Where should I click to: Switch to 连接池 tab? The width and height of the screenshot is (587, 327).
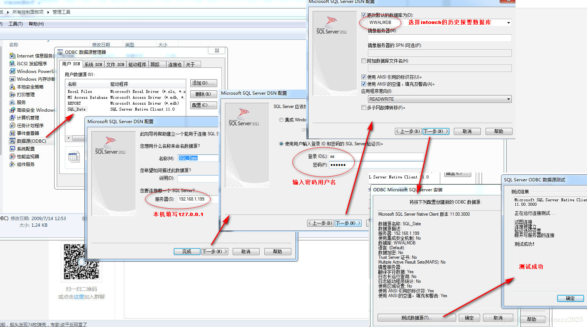[x=175, y=65]
